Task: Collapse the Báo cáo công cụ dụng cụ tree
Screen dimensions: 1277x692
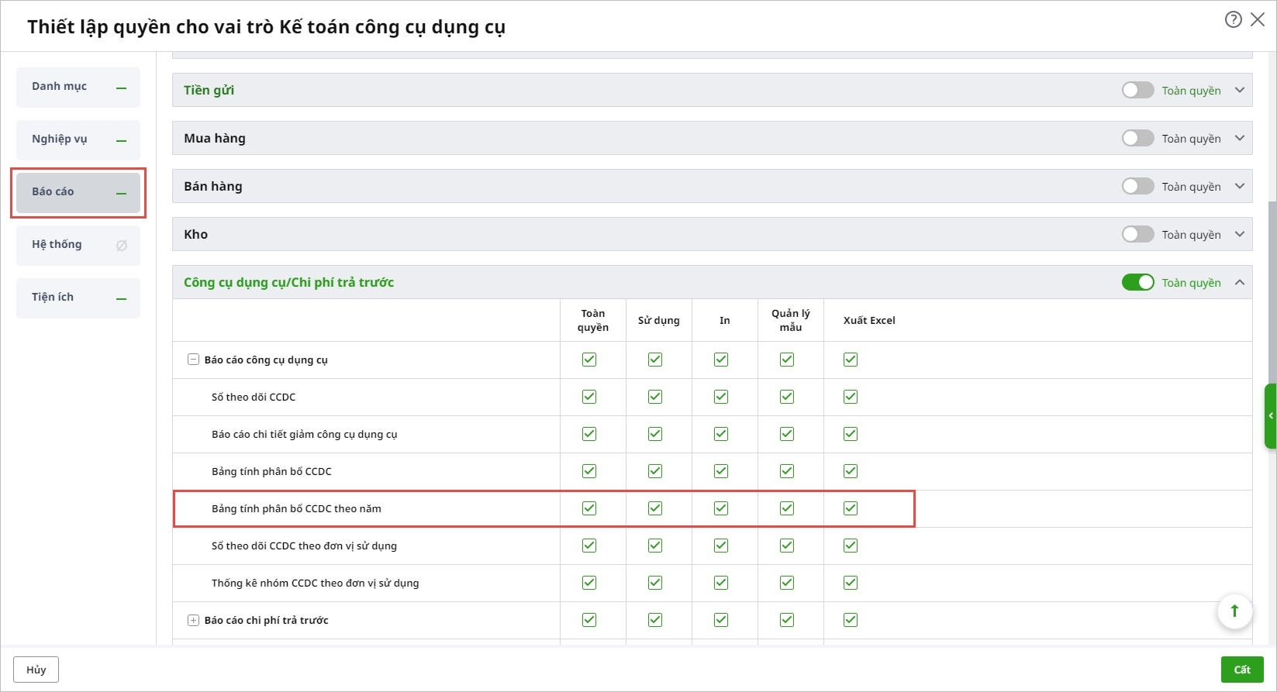Action: click(x=194, y=360)
